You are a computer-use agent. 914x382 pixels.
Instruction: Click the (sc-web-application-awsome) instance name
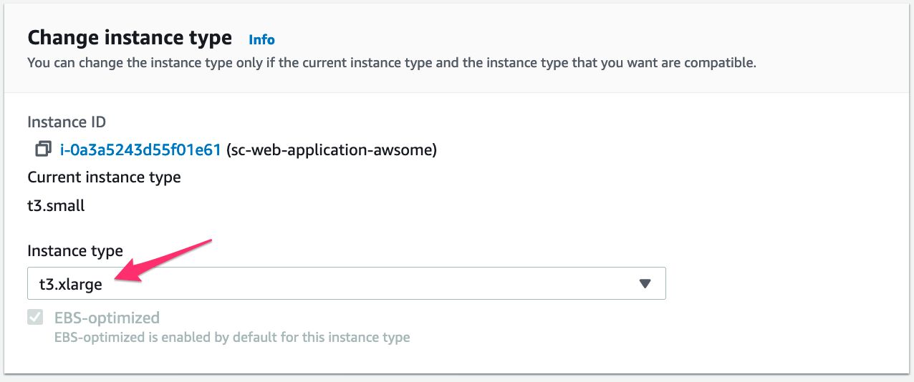click(x=331, y=150)
